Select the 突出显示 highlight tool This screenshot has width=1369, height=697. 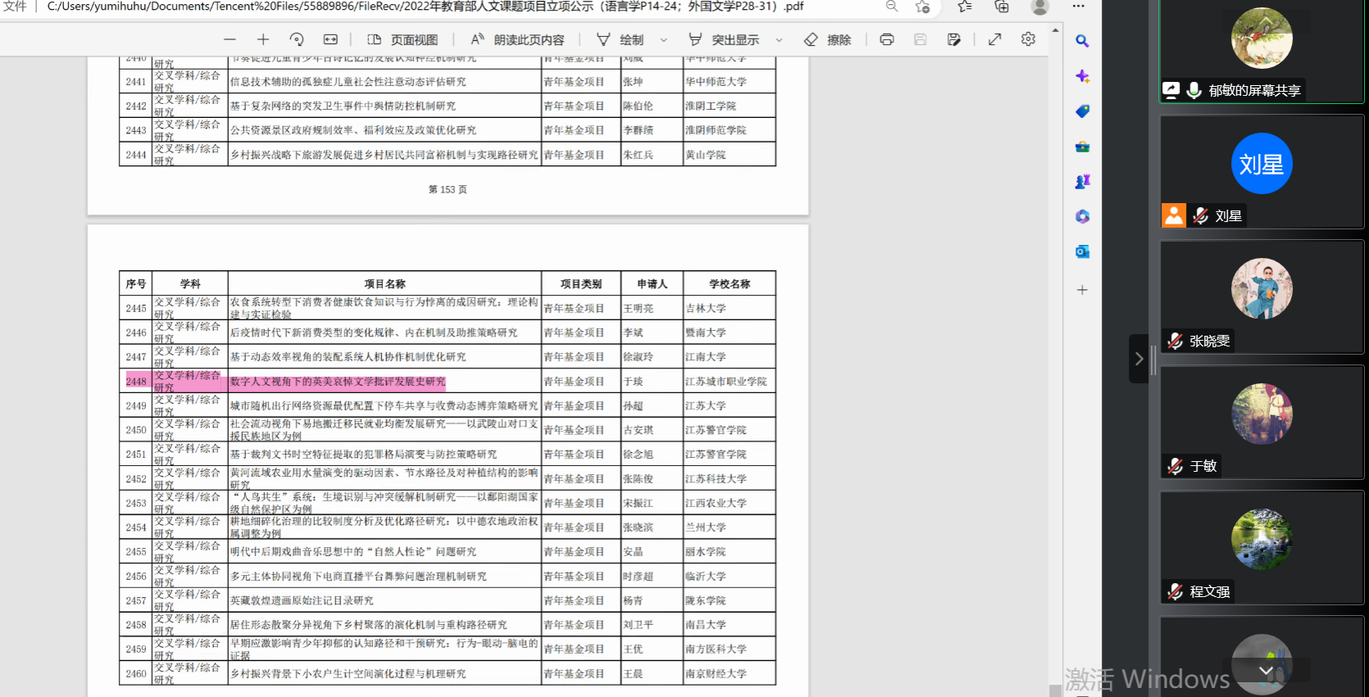tap(724, 39)
